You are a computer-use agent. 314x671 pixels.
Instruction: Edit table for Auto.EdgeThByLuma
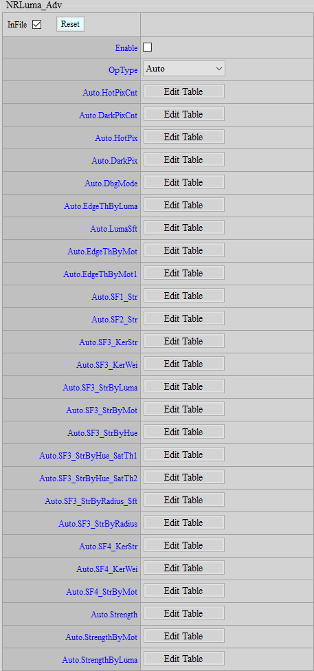pos(184,205)
